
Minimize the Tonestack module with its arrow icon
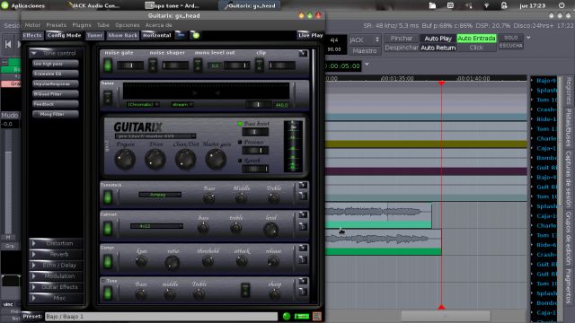pyautogui.click(x=303, y=186)
